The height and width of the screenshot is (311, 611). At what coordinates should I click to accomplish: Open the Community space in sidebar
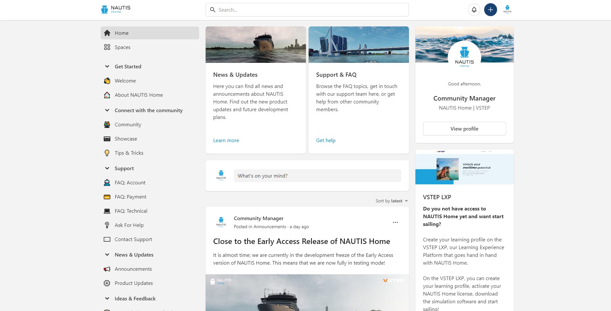pyautogui.click(x=150, y=124)
